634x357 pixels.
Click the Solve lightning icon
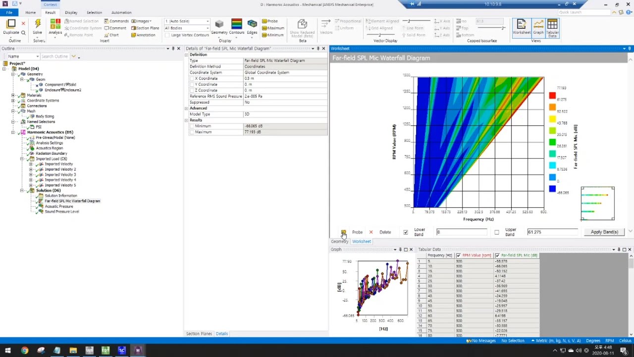coord(38,24)
